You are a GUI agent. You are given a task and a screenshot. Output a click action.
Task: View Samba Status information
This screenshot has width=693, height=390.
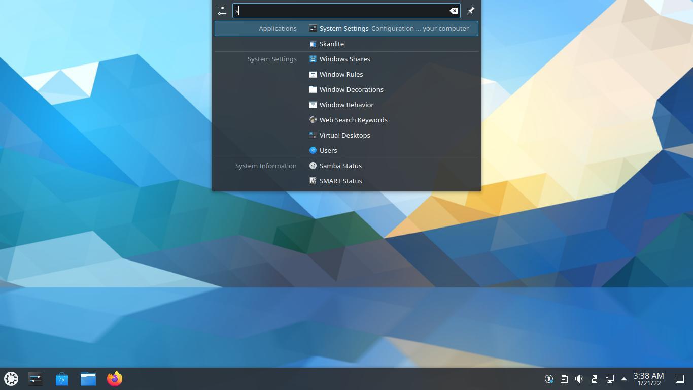[340, 166]
